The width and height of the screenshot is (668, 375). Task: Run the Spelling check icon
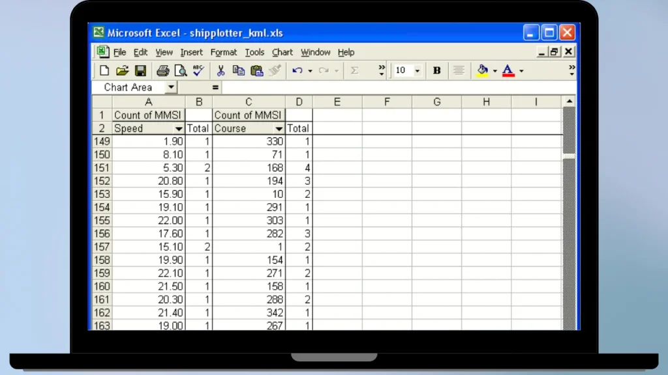tap(198, 70)
